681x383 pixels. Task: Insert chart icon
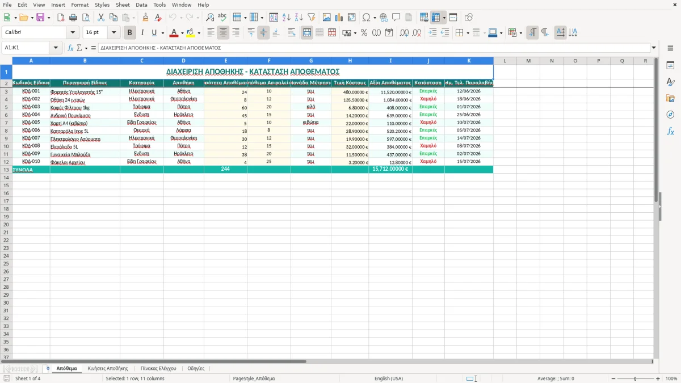(x=339, y=18)
